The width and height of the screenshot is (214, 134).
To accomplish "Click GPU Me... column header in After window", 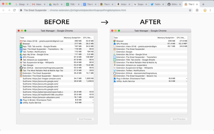I will tap(181, 38).
